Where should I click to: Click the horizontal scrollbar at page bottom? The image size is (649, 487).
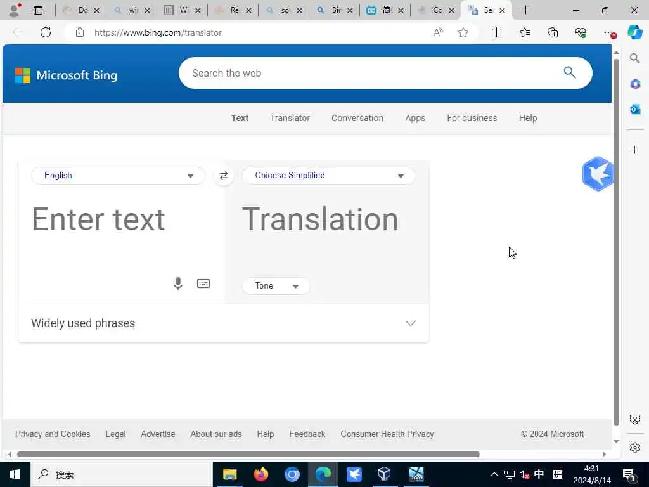(x=248, y=454)
